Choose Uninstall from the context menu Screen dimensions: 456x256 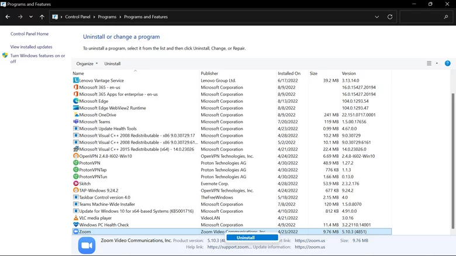click(x=252, y=238)
